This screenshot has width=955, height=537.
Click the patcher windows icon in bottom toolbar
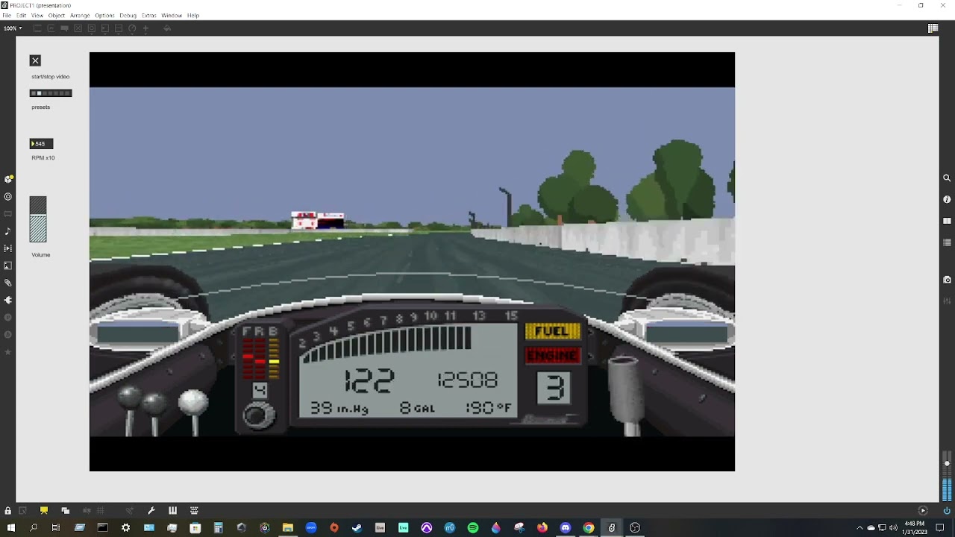(x=66, y=511)
